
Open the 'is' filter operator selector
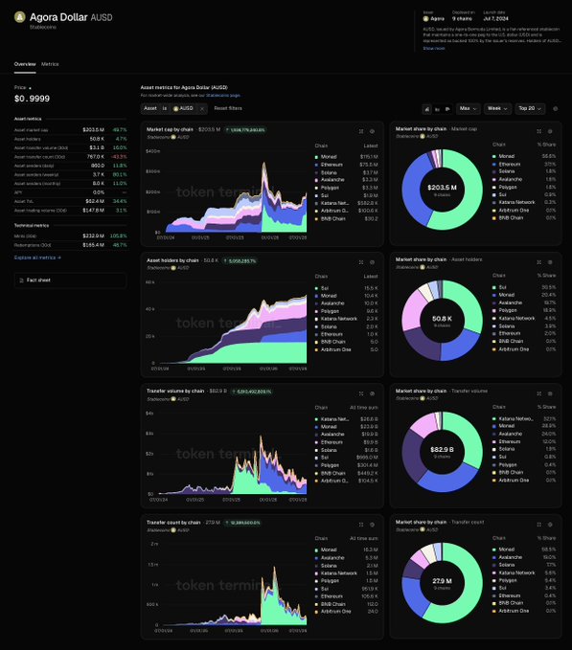tap(165, 108)
